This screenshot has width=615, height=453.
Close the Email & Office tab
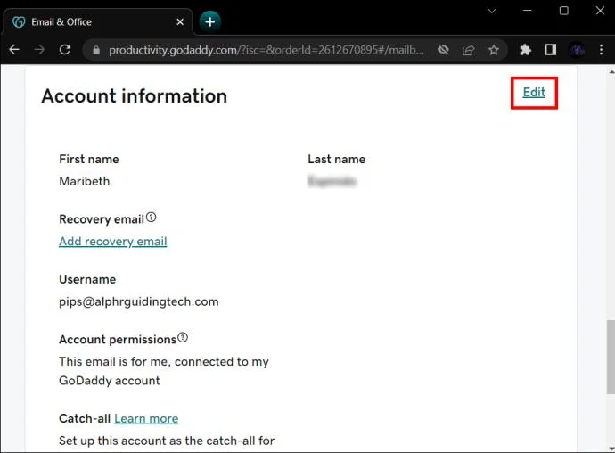(x=180, y=22)
